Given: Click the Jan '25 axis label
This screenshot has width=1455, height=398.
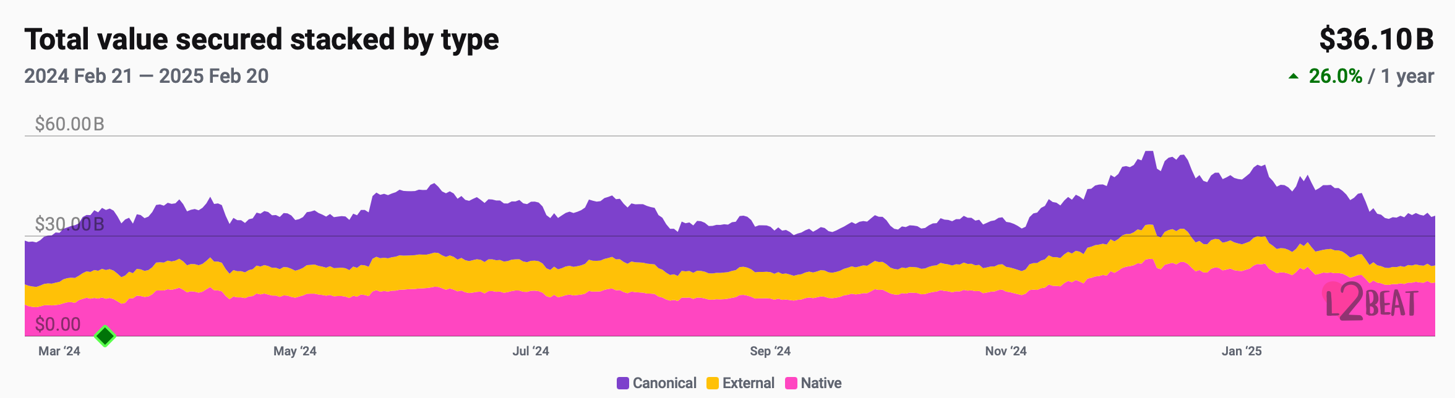Looking at the screenshot, I should pyautogui.click(x=1241, y=351).
